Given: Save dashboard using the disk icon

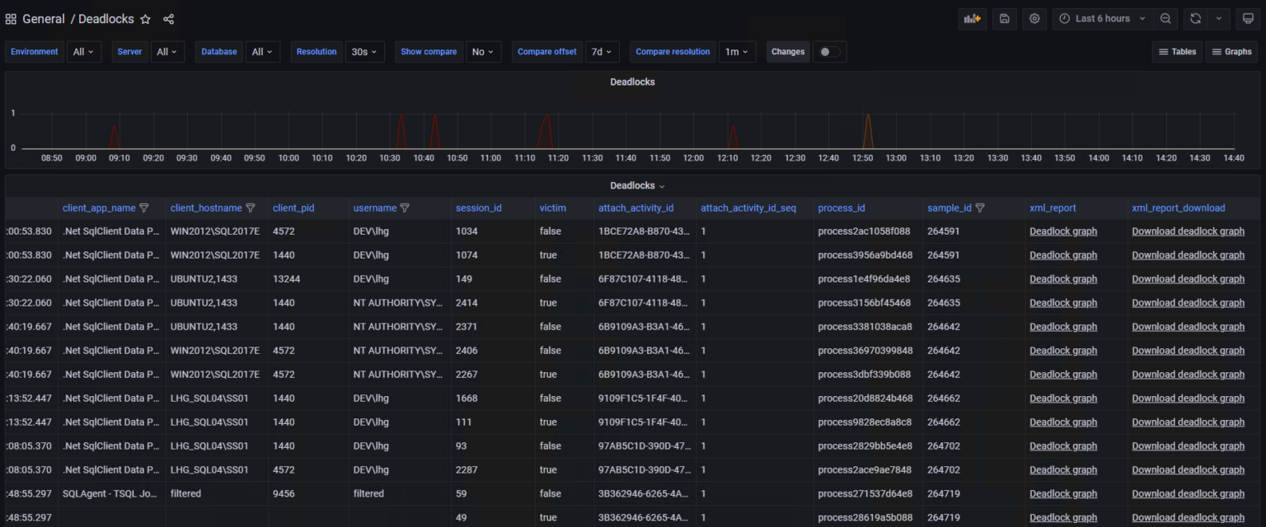Looking at the screenshot, I should coord(1004,19).
